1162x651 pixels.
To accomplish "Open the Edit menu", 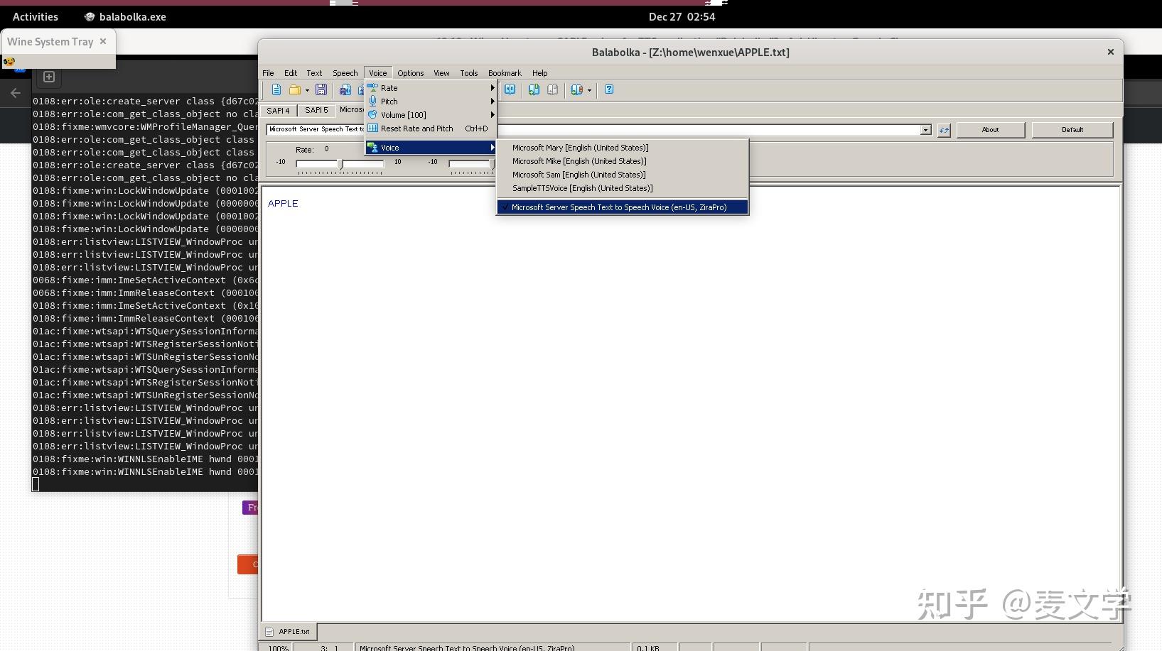I will coord(291,73).
